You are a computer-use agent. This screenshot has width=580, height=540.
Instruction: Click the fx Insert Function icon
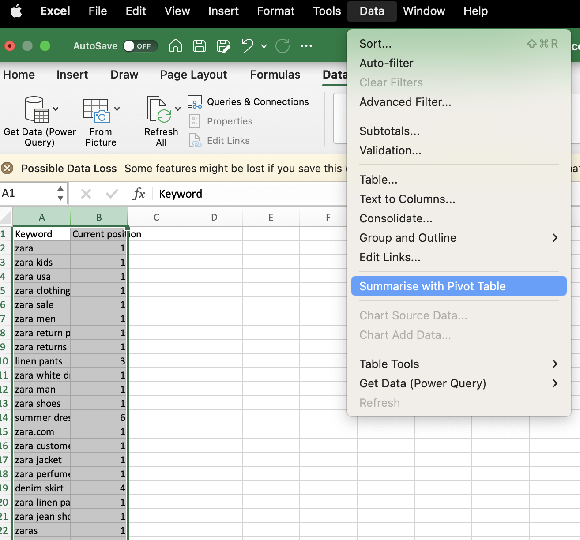pos(139,194)
